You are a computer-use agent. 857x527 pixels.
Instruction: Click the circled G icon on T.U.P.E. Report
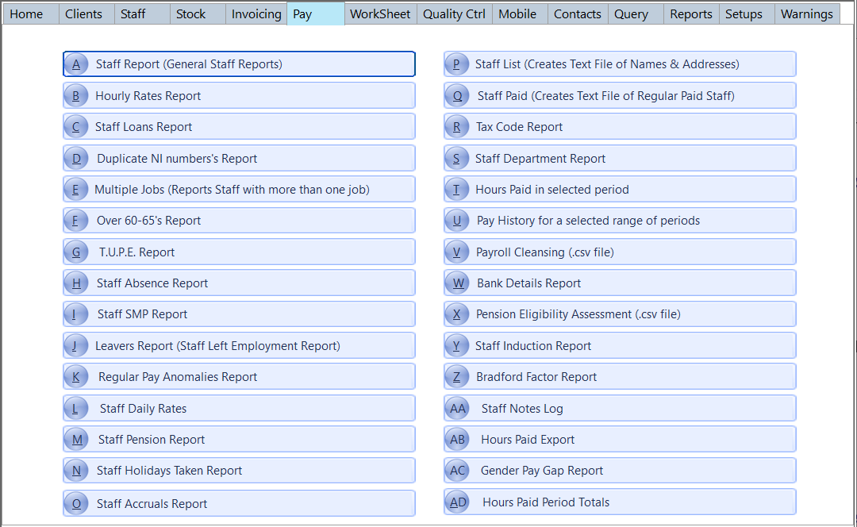click(76, 252)
